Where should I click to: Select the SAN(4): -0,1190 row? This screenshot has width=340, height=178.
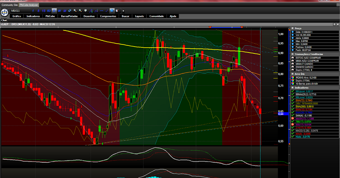pyautogui.click(x=315, y=115)
